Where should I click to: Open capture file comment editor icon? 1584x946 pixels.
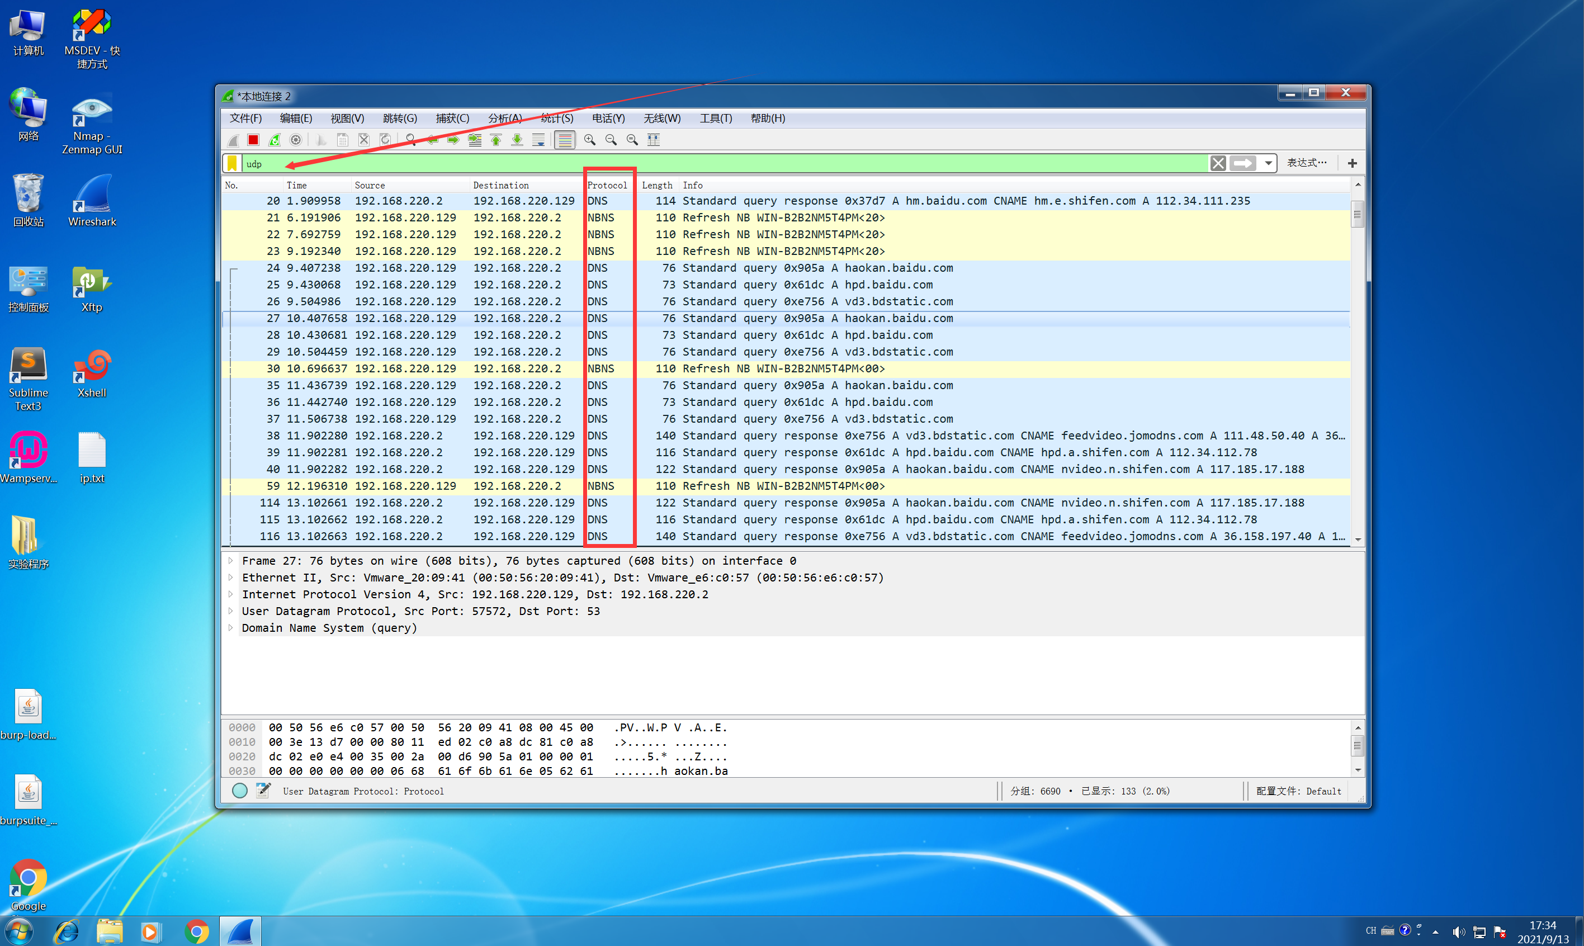click(263, 791)
